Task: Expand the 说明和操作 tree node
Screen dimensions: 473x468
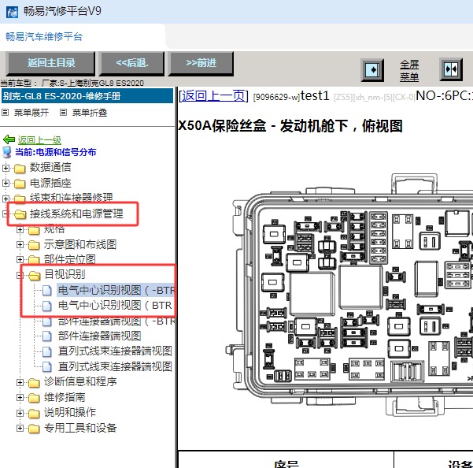Action: tap(20, 413)
